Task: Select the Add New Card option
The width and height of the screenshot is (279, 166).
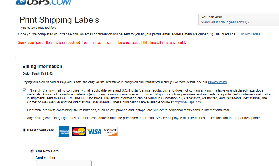Action: coord(32,151)
